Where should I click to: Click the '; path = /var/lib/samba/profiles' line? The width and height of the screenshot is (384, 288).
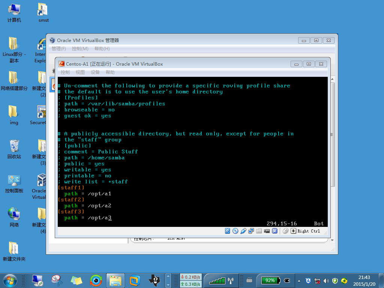111,103
